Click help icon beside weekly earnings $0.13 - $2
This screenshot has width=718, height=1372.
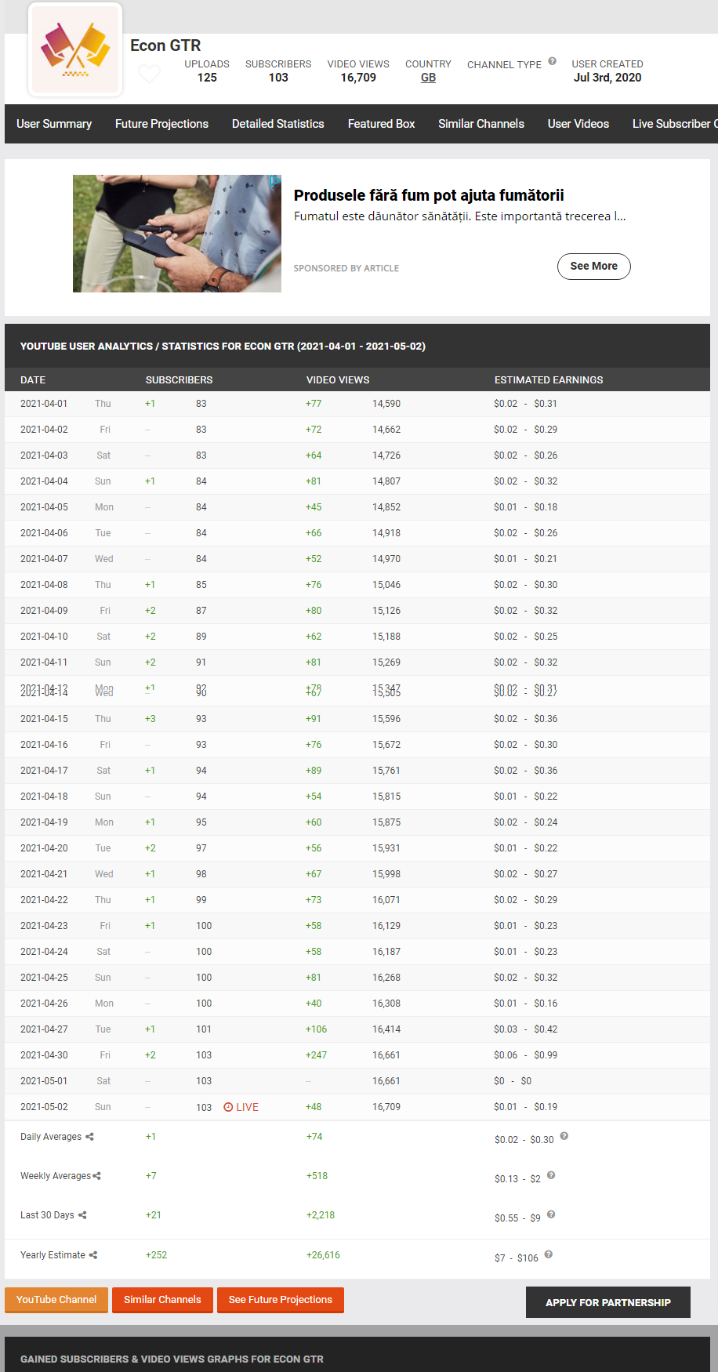point(551,1175)
